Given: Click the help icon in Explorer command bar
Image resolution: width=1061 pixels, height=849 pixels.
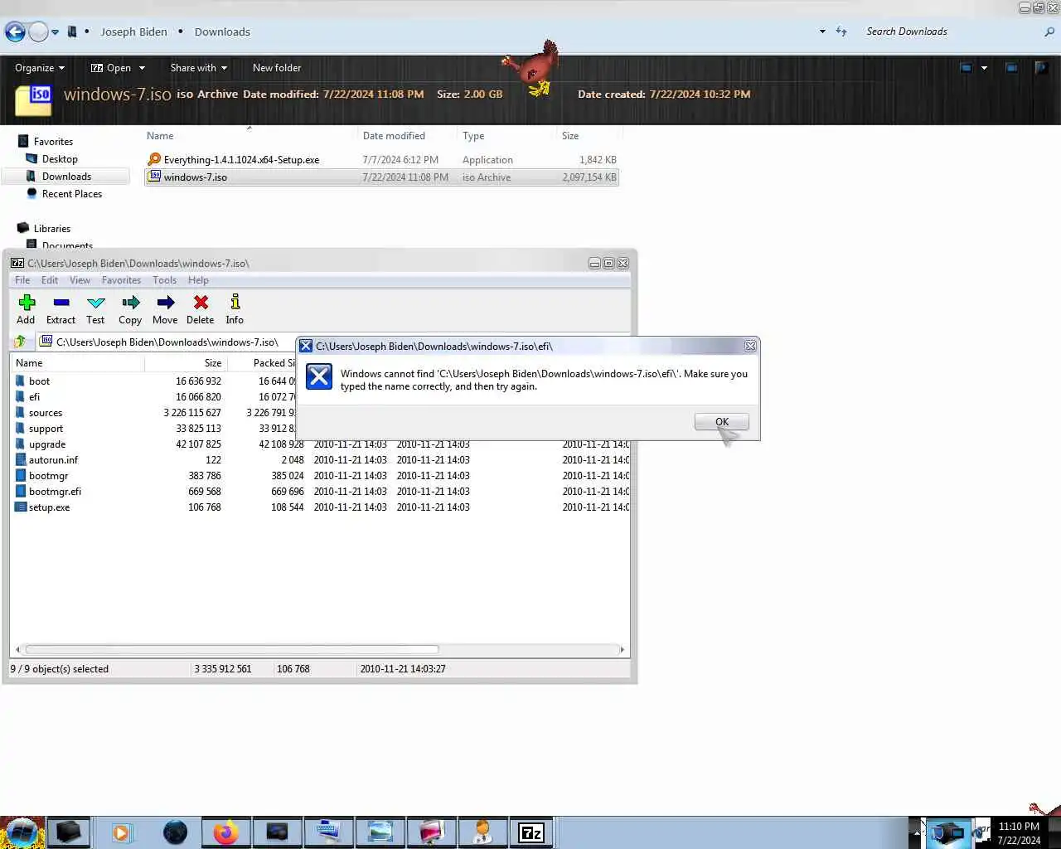Looking at the screenshot, I should click(x=1041, y=68).
